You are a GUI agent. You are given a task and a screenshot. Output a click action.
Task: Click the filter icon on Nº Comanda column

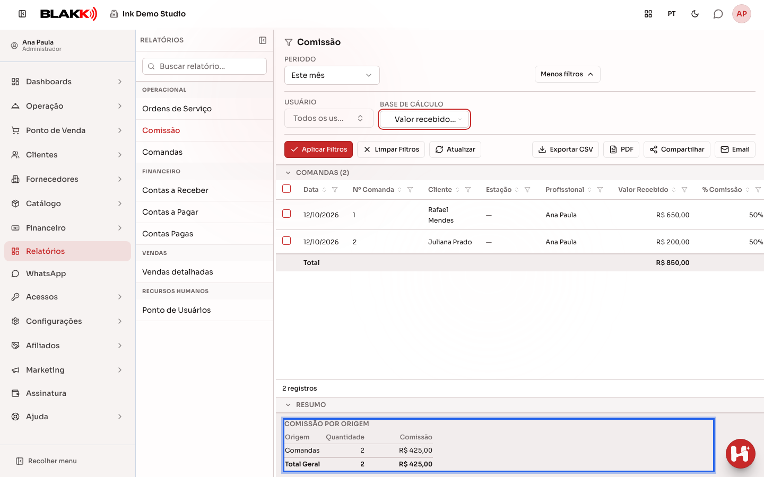[x=410, y=190]
